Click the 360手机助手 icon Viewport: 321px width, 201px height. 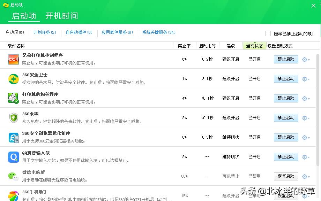pyautogui.click(x=13, y=196)
